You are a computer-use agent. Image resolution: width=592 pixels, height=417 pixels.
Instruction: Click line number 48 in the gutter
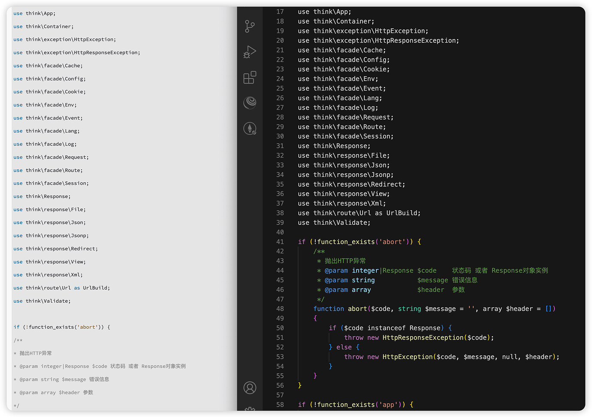coord(280,309)
